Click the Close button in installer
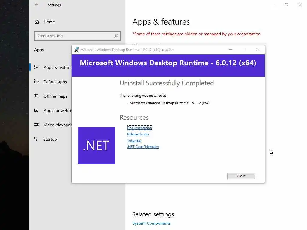This screenshot has width=307, height=230. [x=241, y=176]
